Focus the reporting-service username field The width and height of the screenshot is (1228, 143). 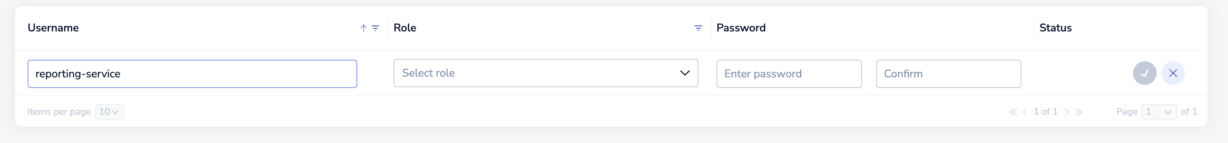[192, 73]
